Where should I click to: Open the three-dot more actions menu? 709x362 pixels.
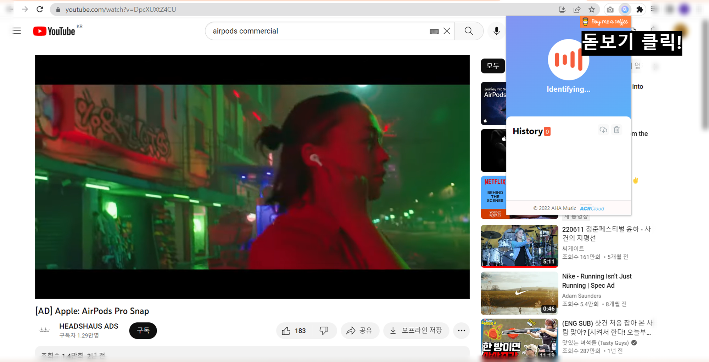coord(461,331)
